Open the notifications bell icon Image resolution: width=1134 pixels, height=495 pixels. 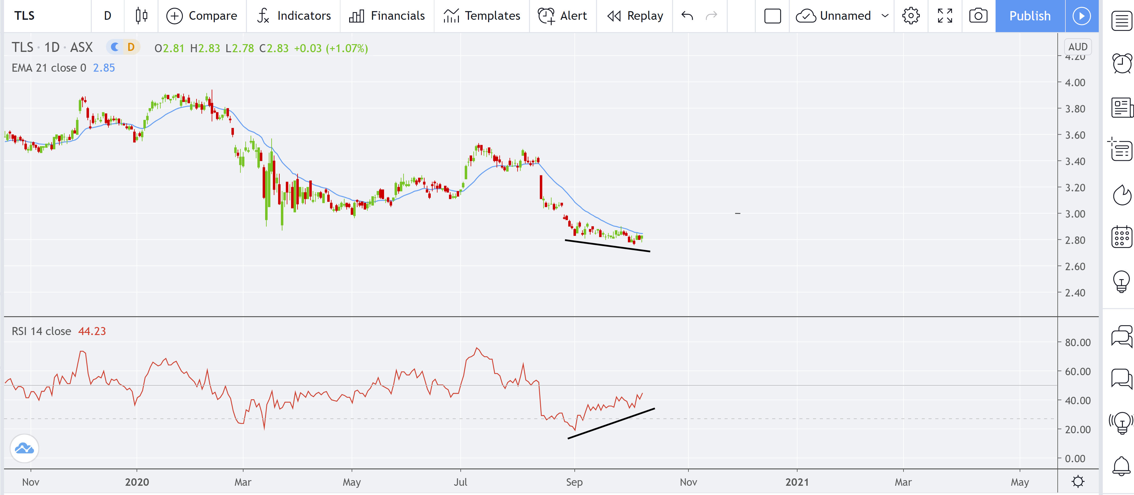(1122, 466)
